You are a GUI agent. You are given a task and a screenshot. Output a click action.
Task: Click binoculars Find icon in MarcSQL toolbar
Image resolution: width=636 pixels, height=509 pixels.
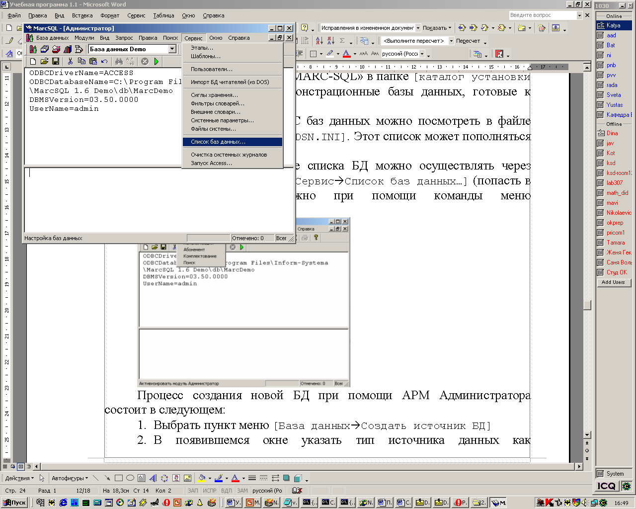[119, 61]
